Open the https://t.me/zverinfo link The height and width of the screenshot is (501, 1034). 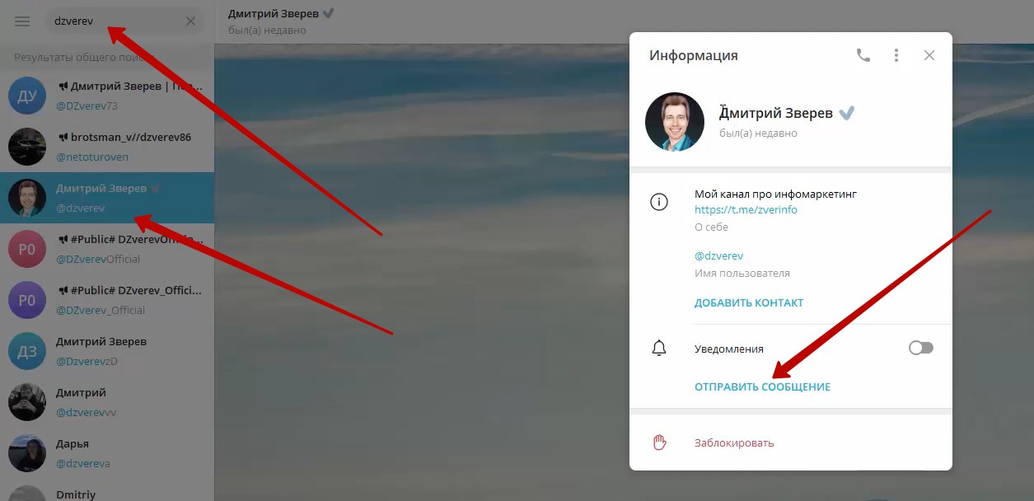746,209
